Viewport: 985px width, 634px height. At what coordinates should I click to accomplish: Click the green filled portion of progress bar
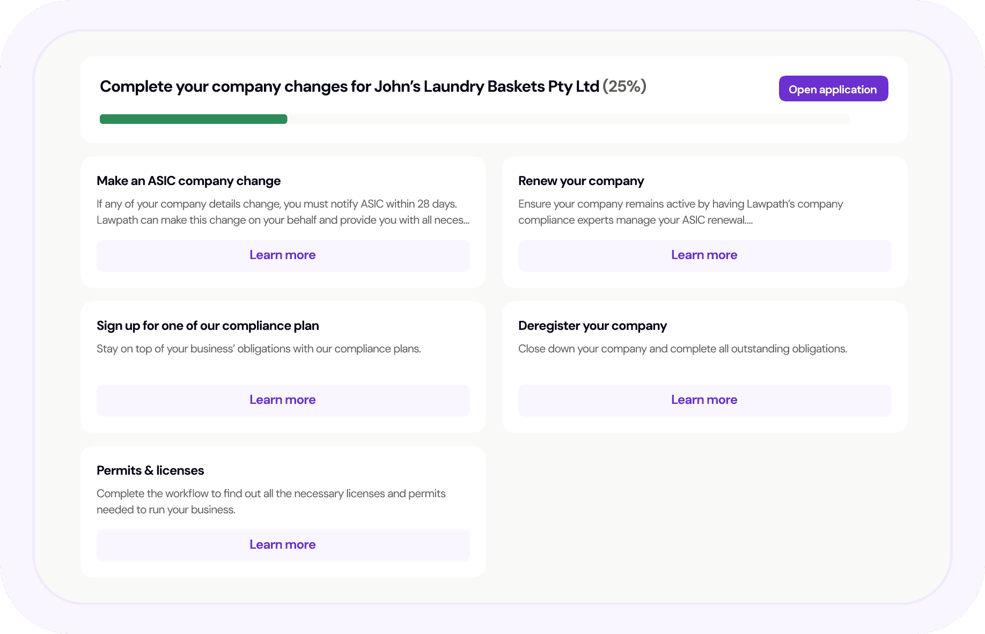tap(193, 119)
